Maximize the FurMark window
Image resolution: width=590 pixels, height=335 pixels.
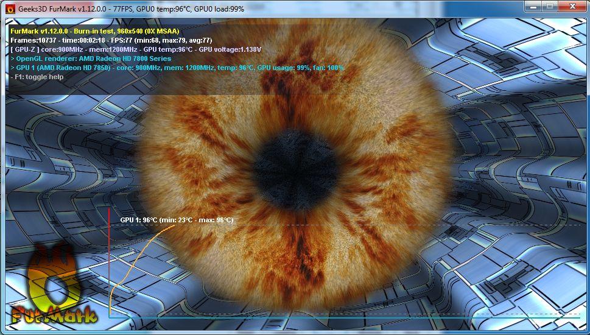pos(550,5)
